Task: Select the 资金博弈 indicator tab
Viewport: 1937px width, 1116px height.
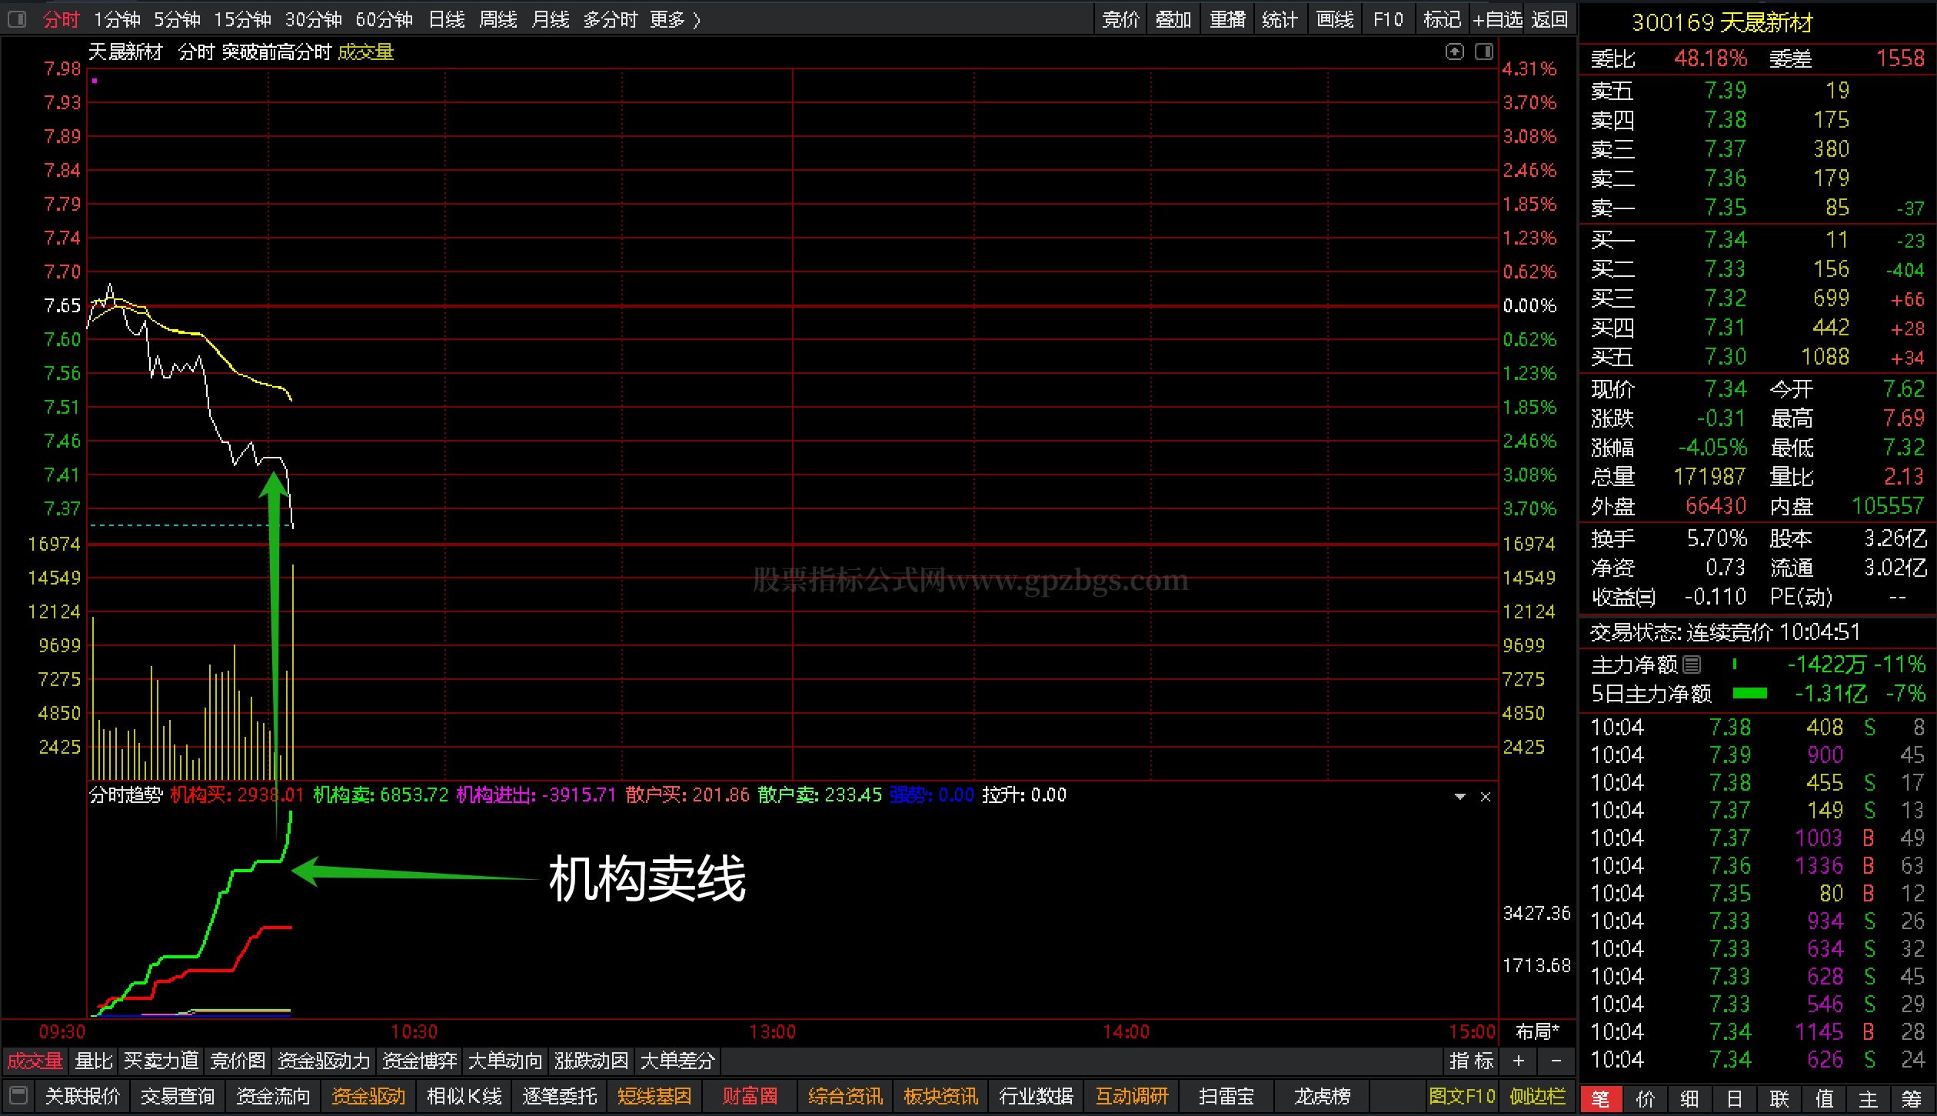Action: click(420, 1061)
